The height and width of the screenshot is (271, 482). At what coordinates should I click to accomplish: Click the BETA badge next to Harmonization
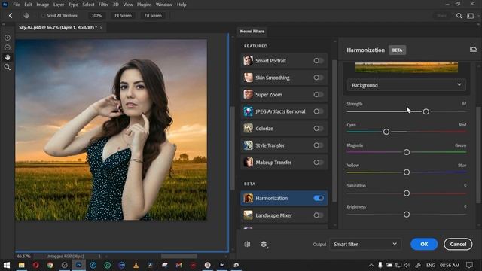[397, 50]
